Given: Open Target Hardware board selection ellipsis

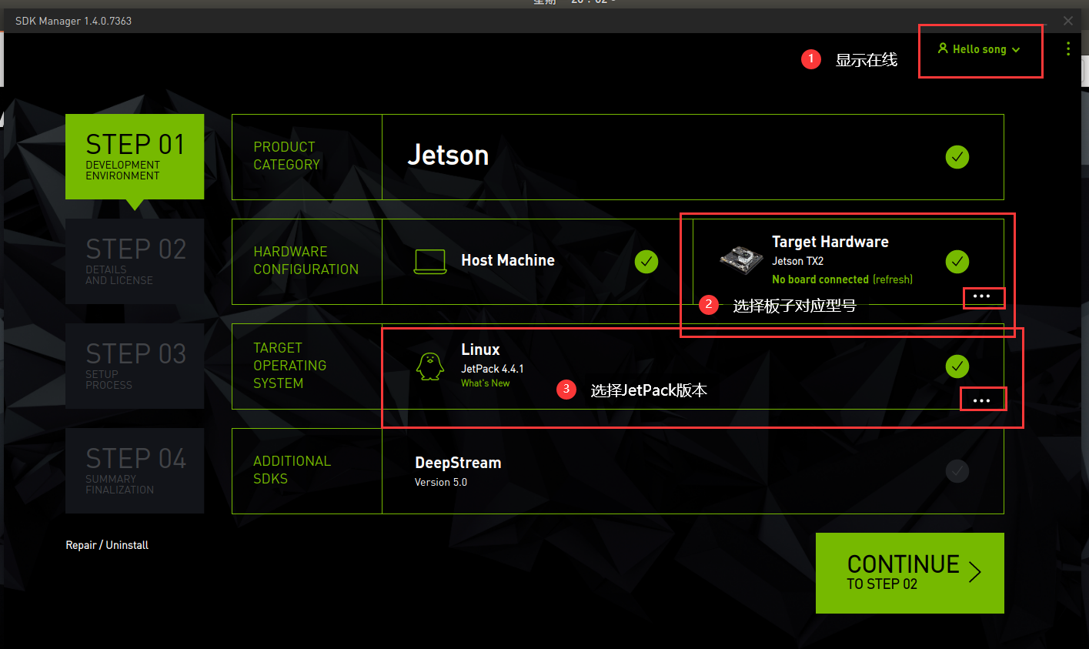Looking at the screenshot, I should tap(982, 296).
